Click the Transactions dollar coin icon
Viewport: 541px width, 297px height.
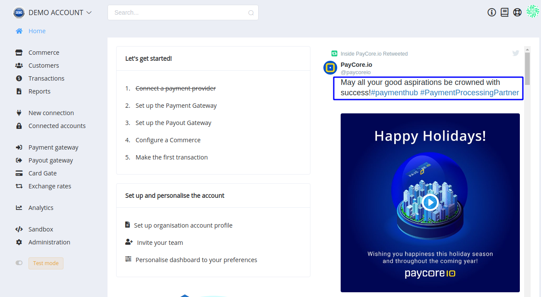[19, 78]
